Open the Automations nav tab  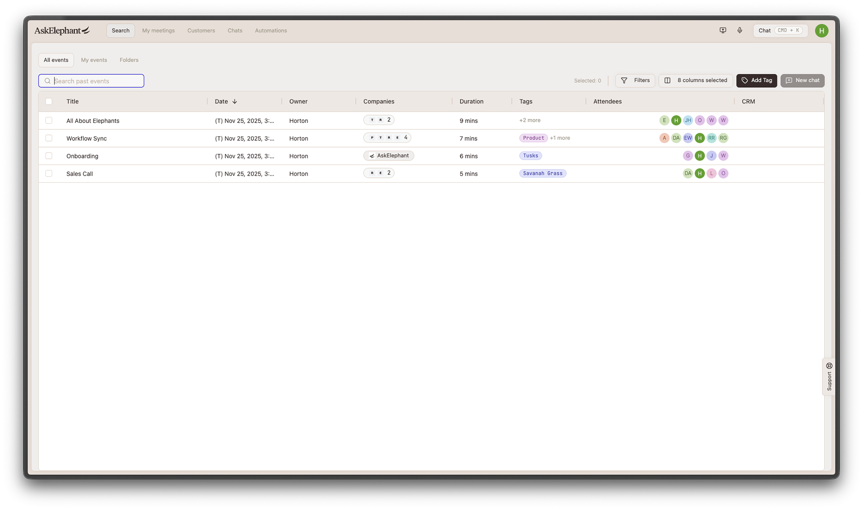(x=271, y=31)
